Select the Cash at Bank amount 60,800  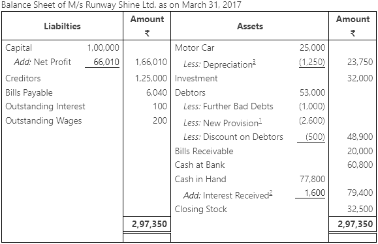pyautogui.click(x=360, y=165)
